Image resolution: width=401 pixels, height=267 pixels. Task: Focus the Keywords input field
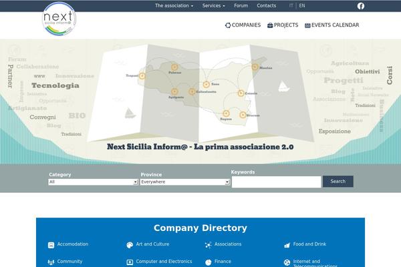[276, 182]
